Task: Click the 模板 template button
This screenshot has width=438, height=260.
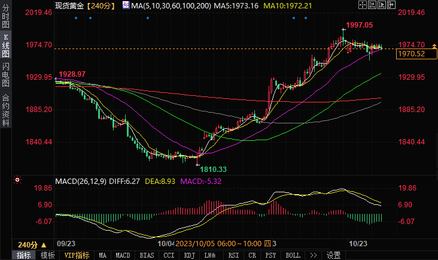Action: coord(47,255)
